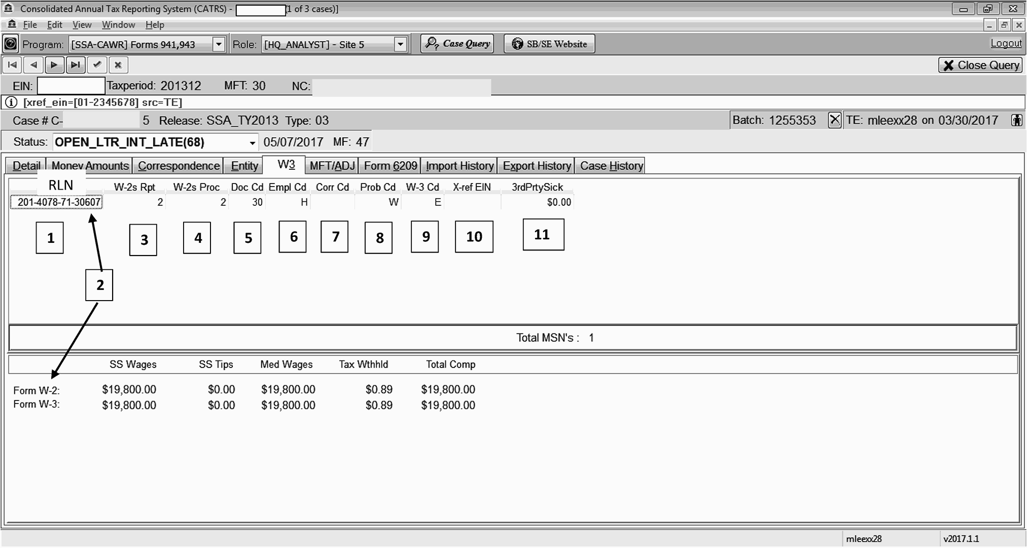This screenshot has width=1027, height=548.
Task: Jump to last case record
Action: 76,65
